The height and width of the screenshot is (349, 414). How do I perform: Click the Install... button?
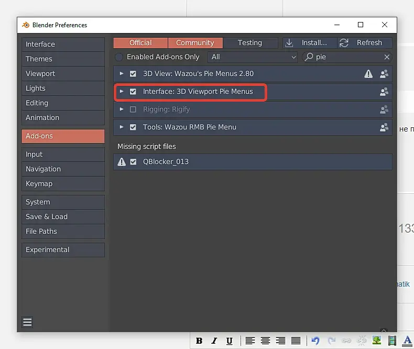pos(310,43)
